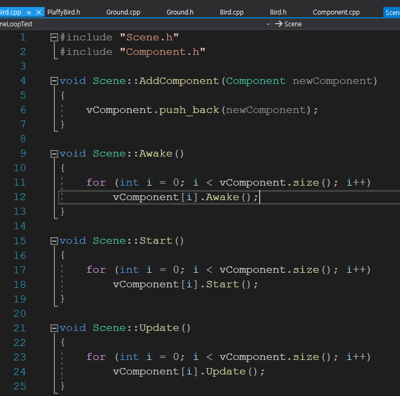Screen dimensions: 400x396
Task: Open Bird.cpp tab between Ground.h and Bird.h
Action: (x=232, y=12)
